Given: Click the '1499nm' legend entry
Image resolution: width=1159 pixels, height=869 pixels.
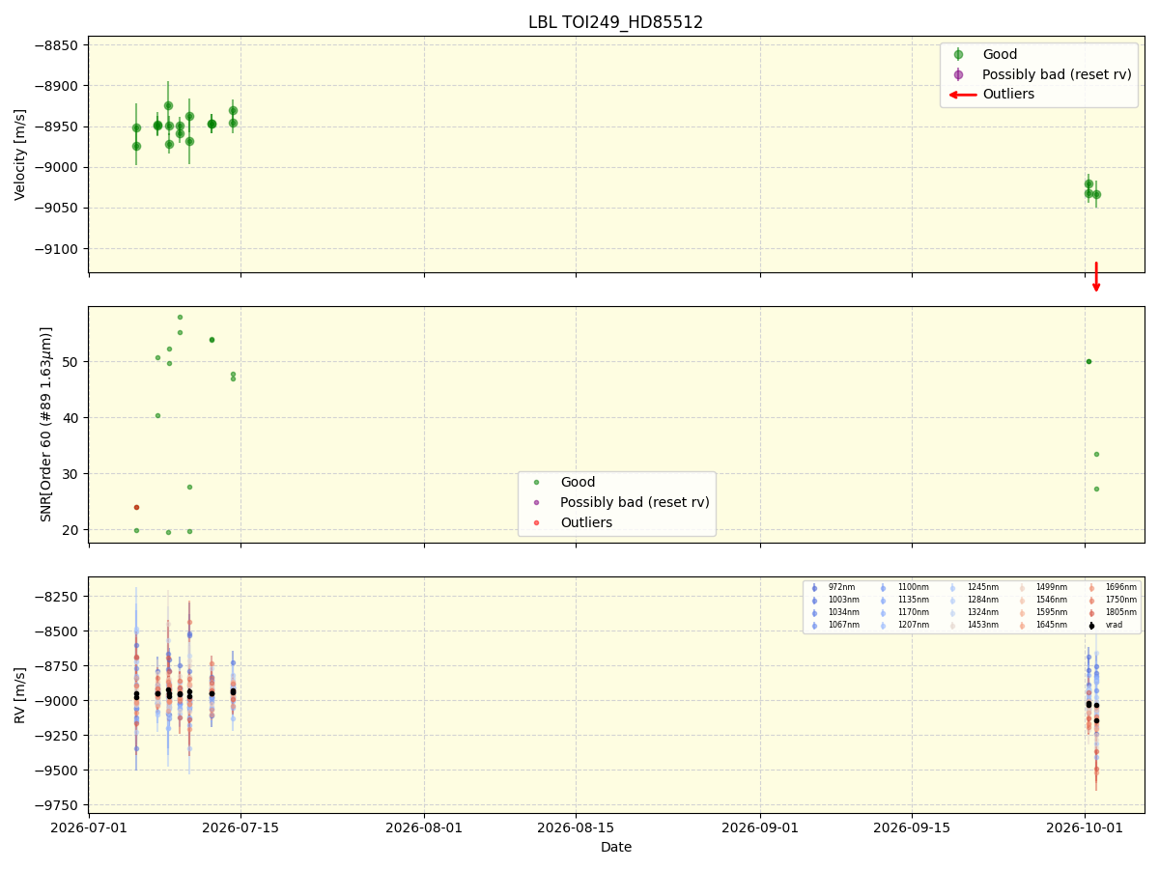Looking at the screenshot, I should 1052,587.
